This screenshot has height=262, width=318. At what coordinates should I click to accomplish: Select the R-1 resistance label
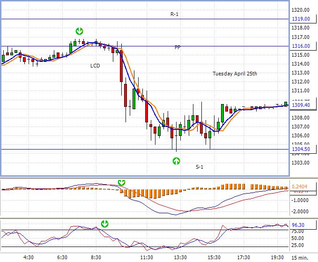[174, 15]
